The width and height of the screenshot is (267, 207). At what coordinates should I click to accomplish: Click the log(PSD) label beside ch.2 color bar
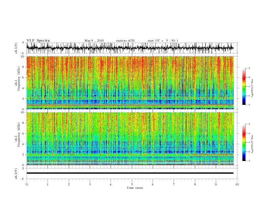[x=252, y=144]
